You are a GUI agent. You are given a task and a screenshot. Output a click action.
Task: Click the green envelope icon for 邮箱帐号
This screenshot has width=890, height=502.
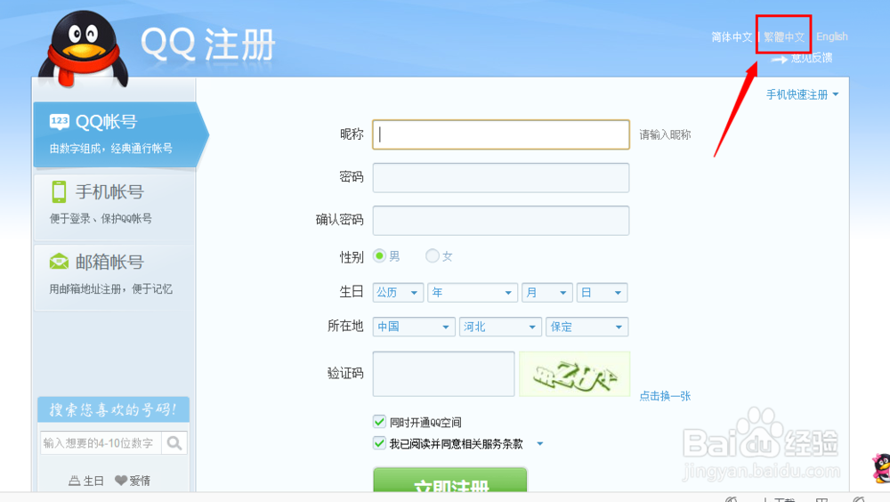[x=59, y=262]
